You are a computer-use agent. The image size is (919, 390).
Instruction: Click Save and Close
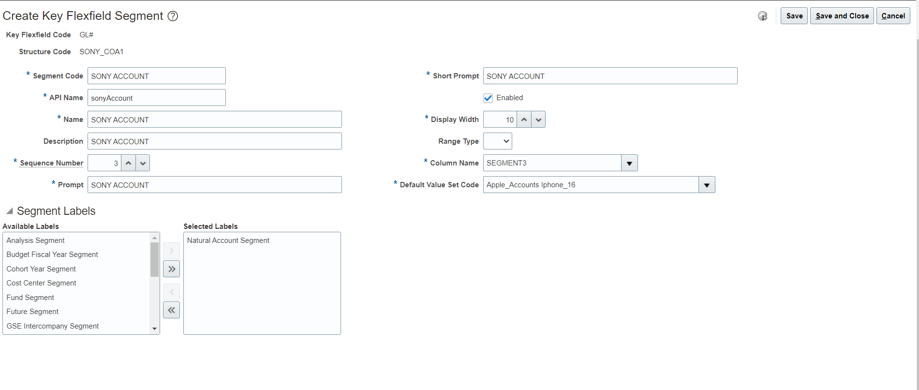coord(842,16)
